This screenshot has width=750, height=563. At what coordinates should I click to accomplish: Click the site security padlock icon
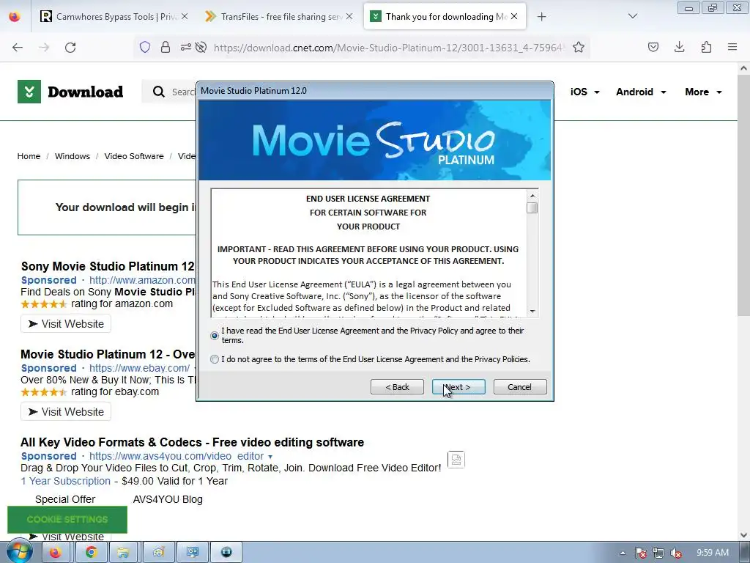pos(166,47)
